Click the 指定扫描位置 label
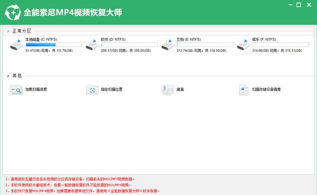The width and height of the screenshot is (317, 195). [112, 90]
